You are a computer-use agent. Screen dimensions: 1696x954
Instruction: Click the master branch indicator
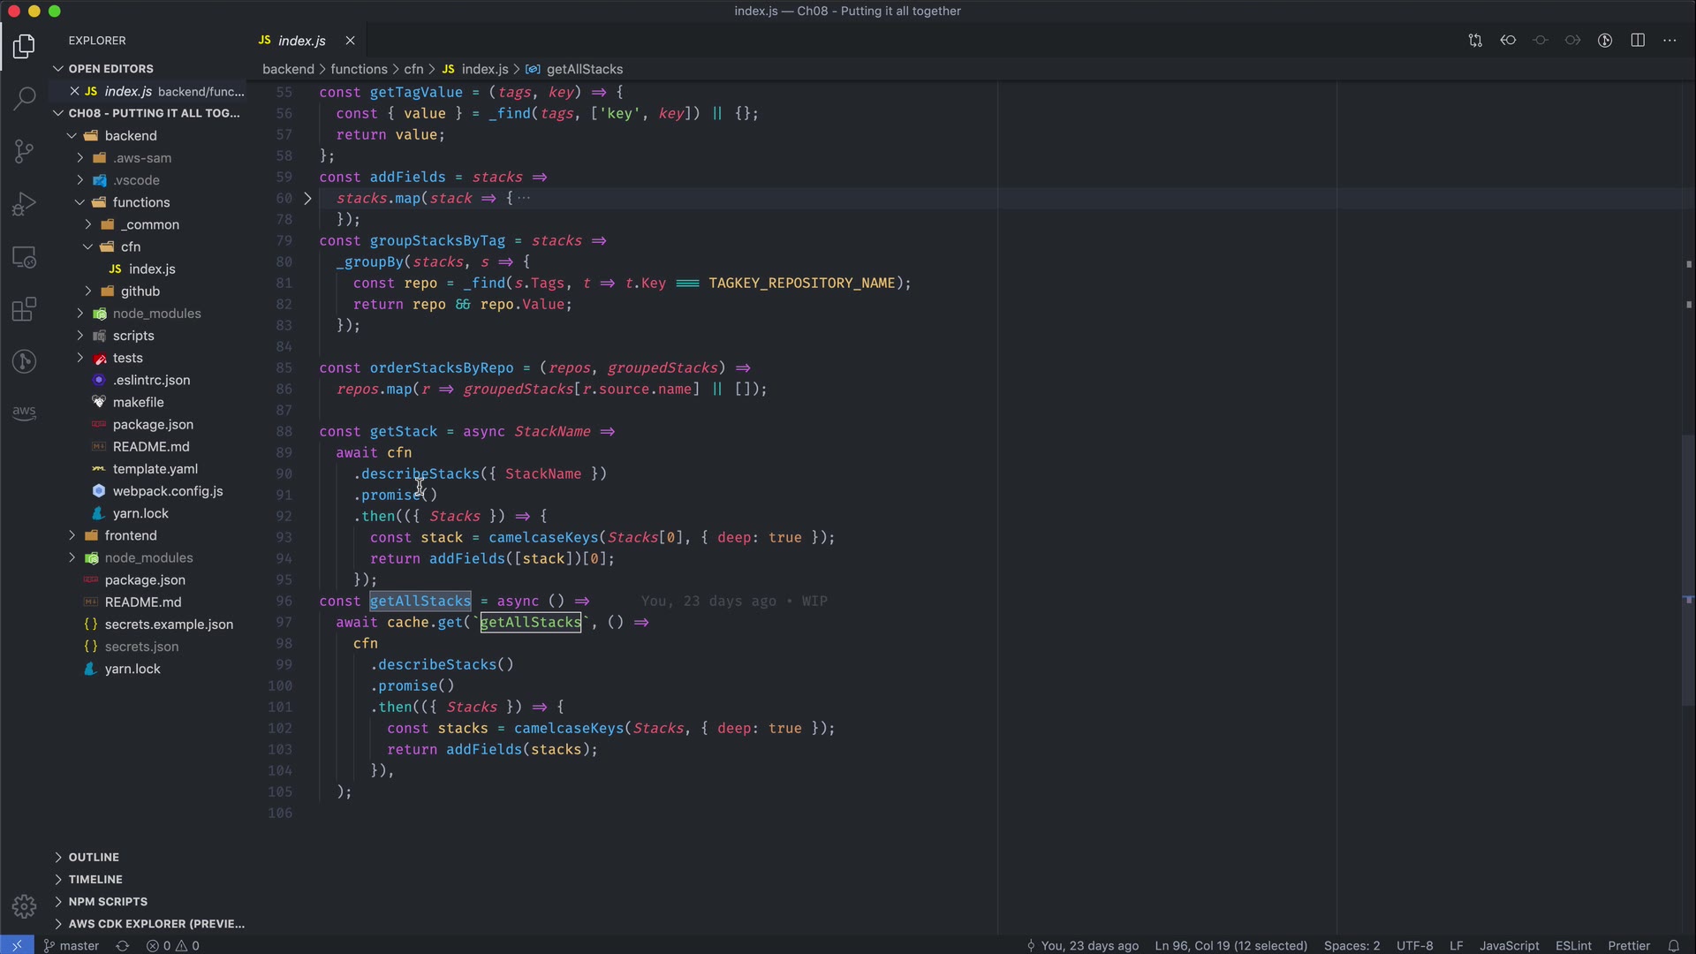point(72,945)
